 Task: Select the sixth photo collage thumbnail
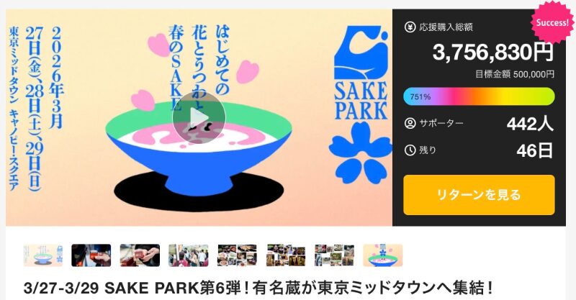286,255
